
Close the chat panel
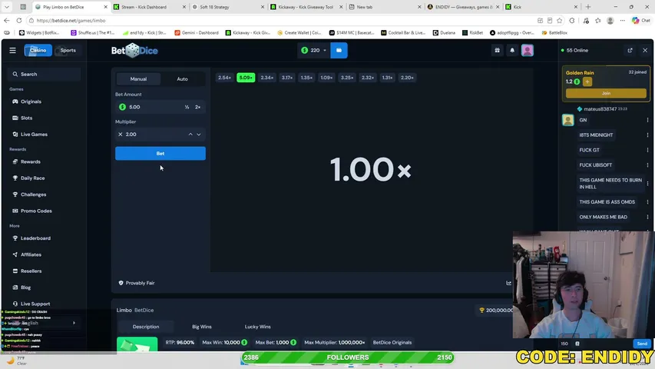tap(645, 50)
